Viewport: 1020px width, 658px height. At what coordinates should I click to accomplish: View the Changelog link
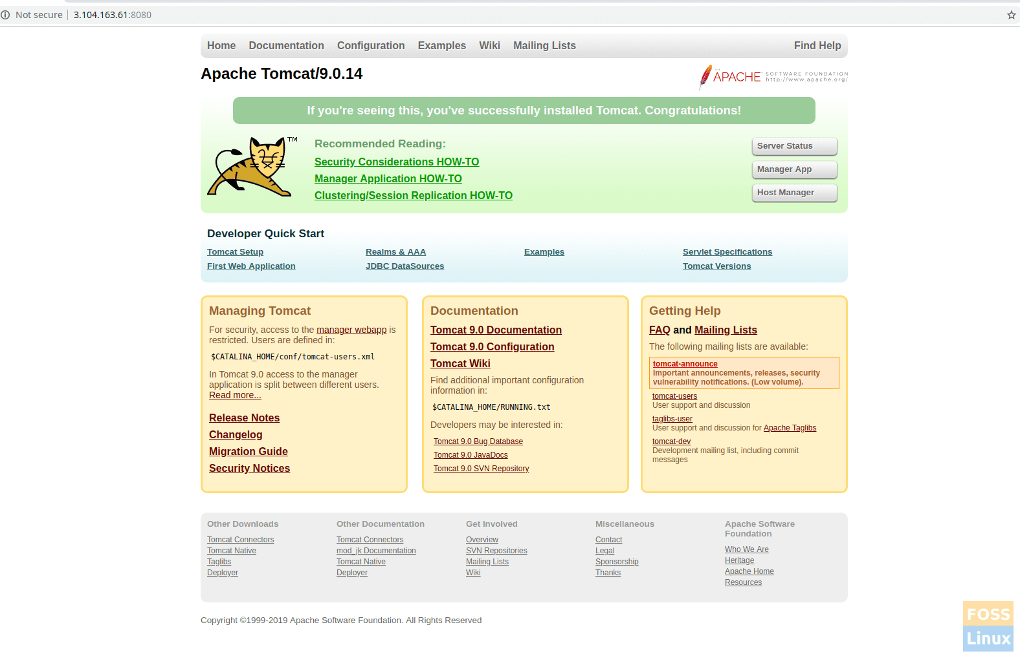236,435
